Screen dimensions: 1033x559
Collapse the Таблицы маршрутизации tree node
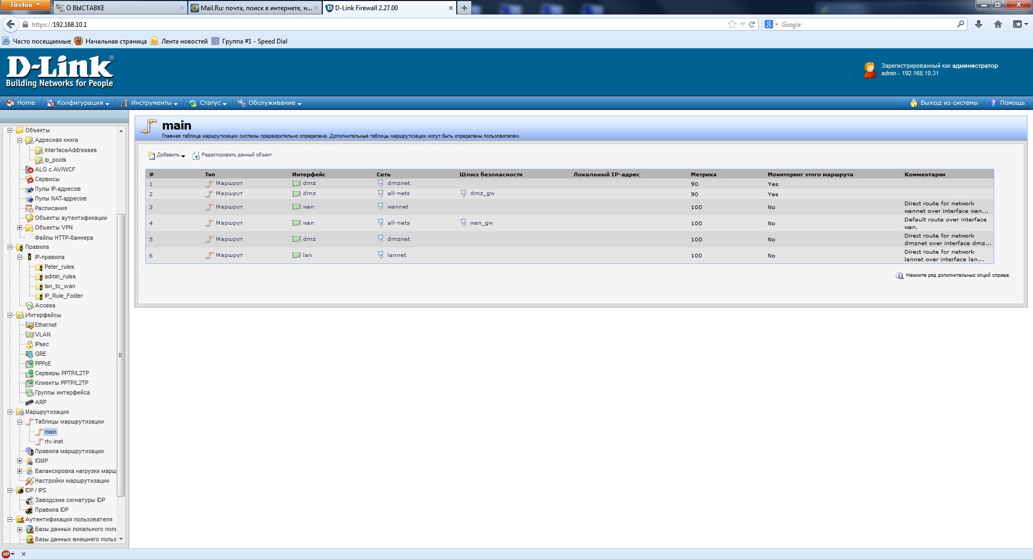(x=19, y=422)
